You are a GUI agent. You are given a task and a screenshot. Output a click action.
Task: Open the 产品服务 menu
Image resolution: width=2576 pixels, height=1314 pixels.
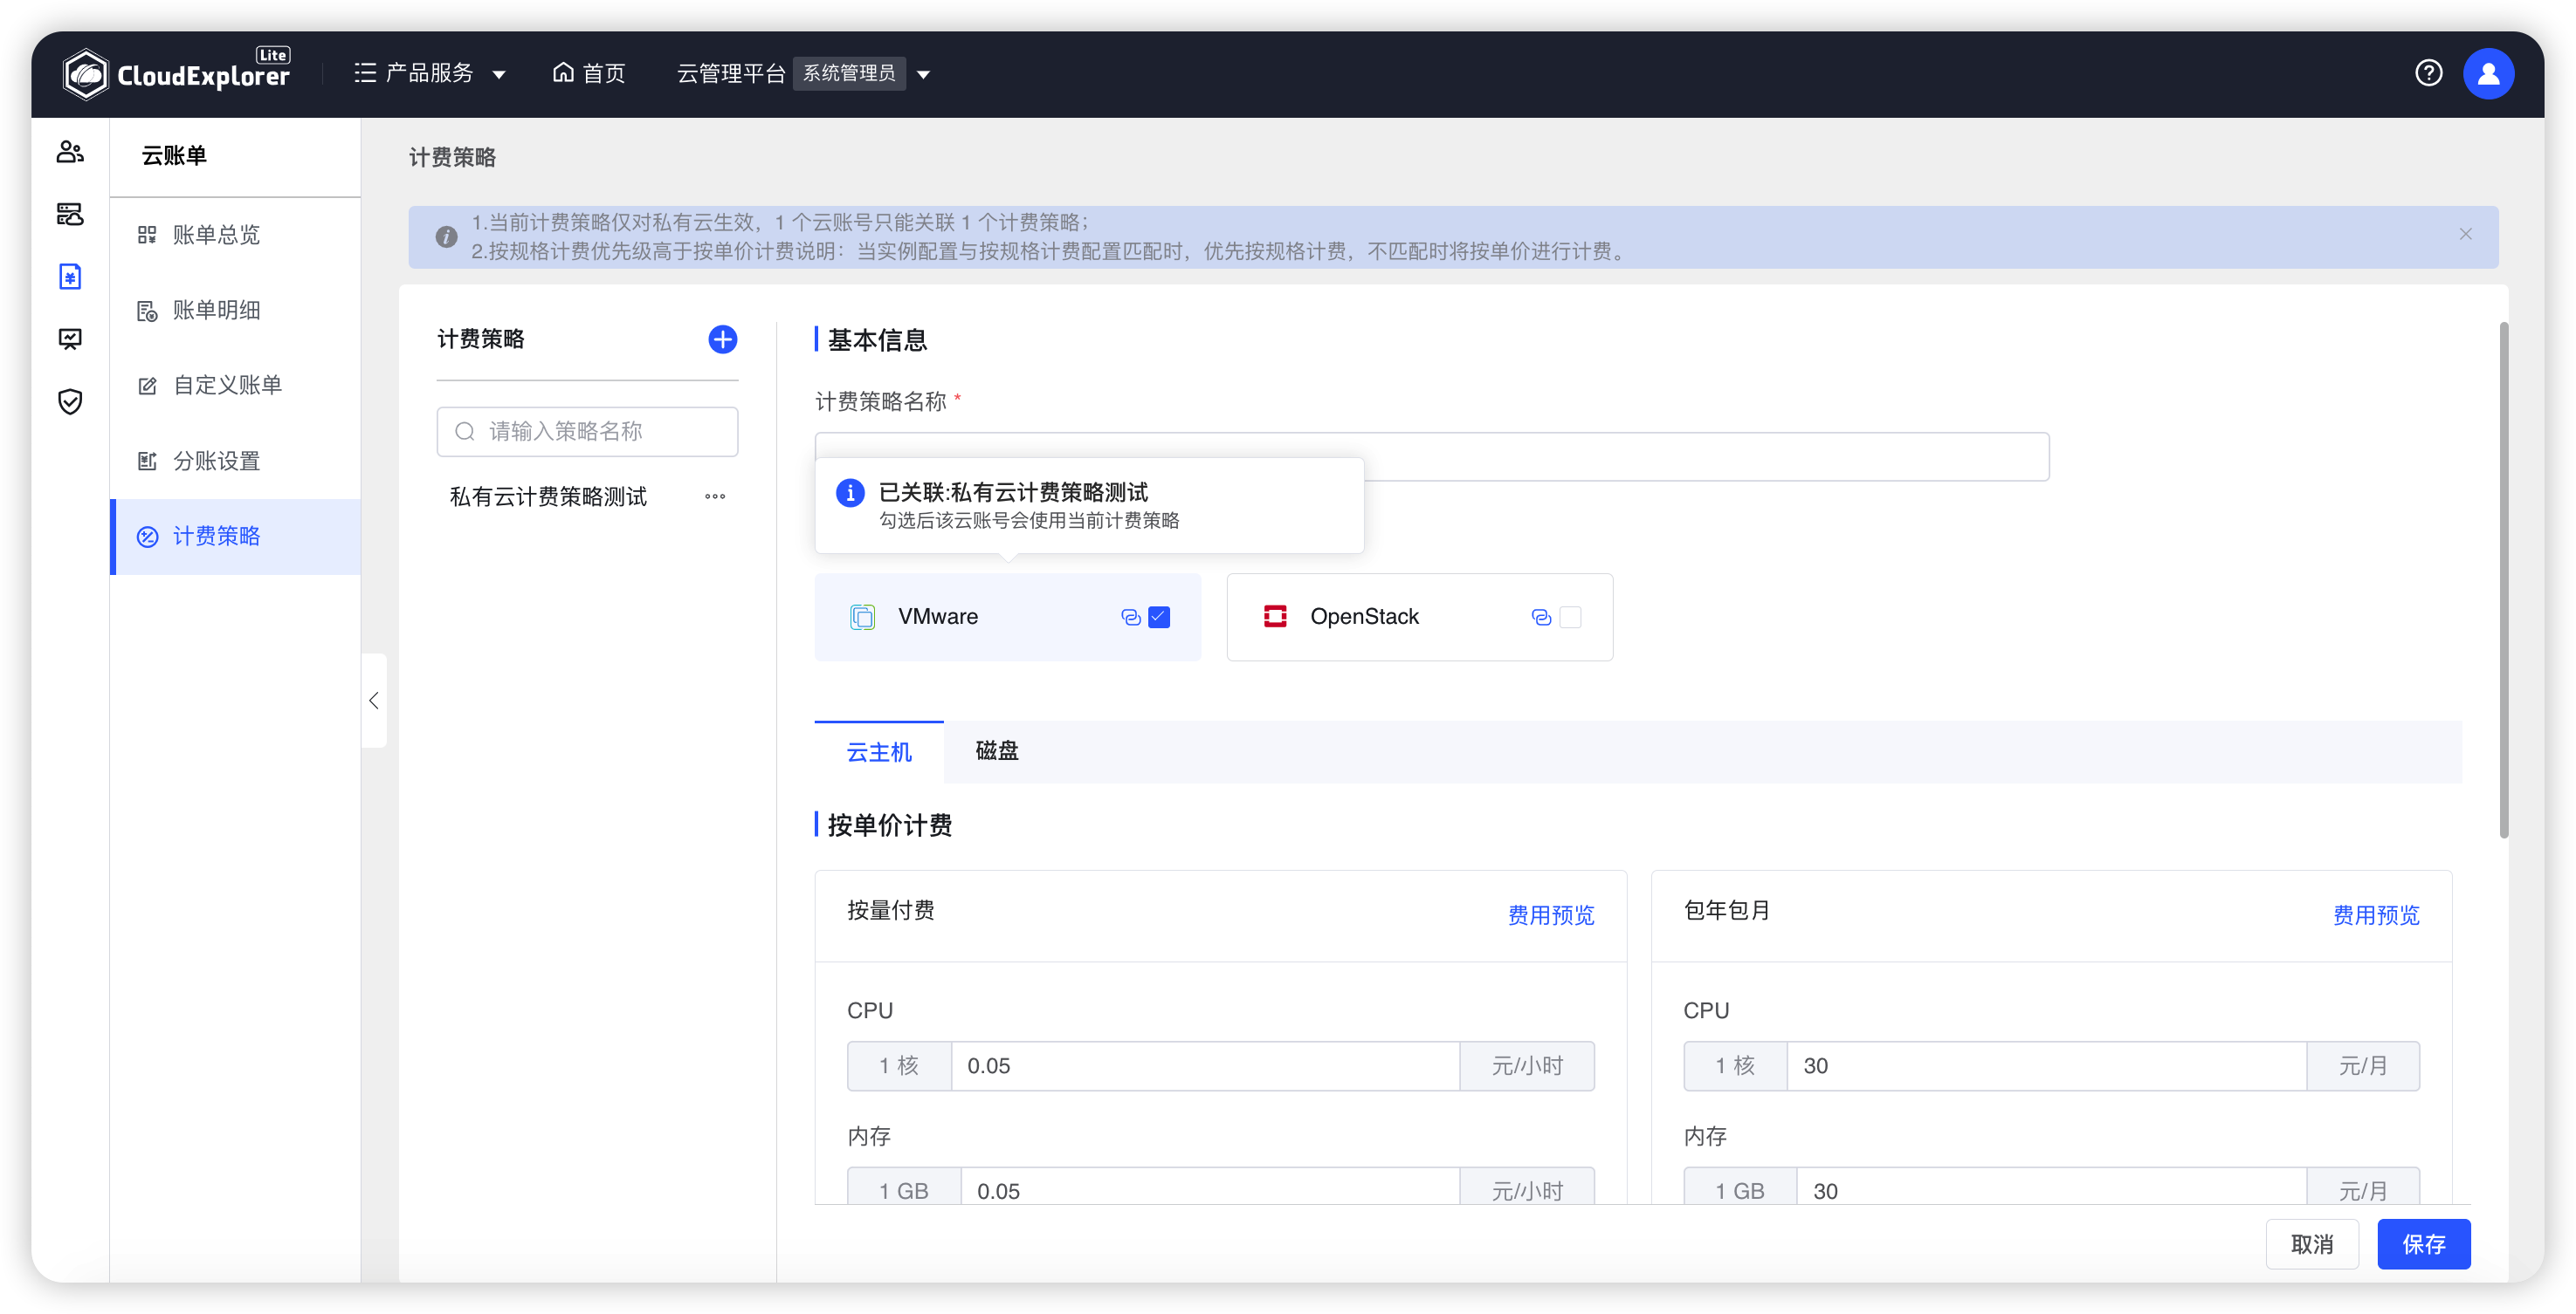coord(430,73)
